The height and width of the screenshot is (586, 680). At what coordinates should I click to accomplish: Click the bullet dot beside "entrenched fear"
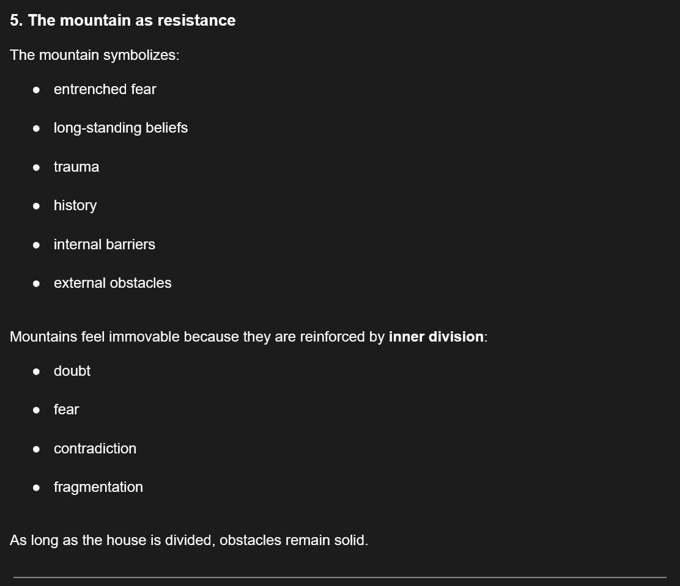coord(37,90)
